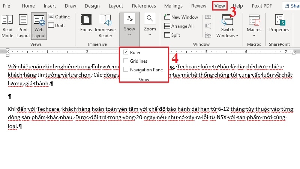Switch to Draft view
Image resolution: width=300 pixels, height=169 pixels.
57,25
